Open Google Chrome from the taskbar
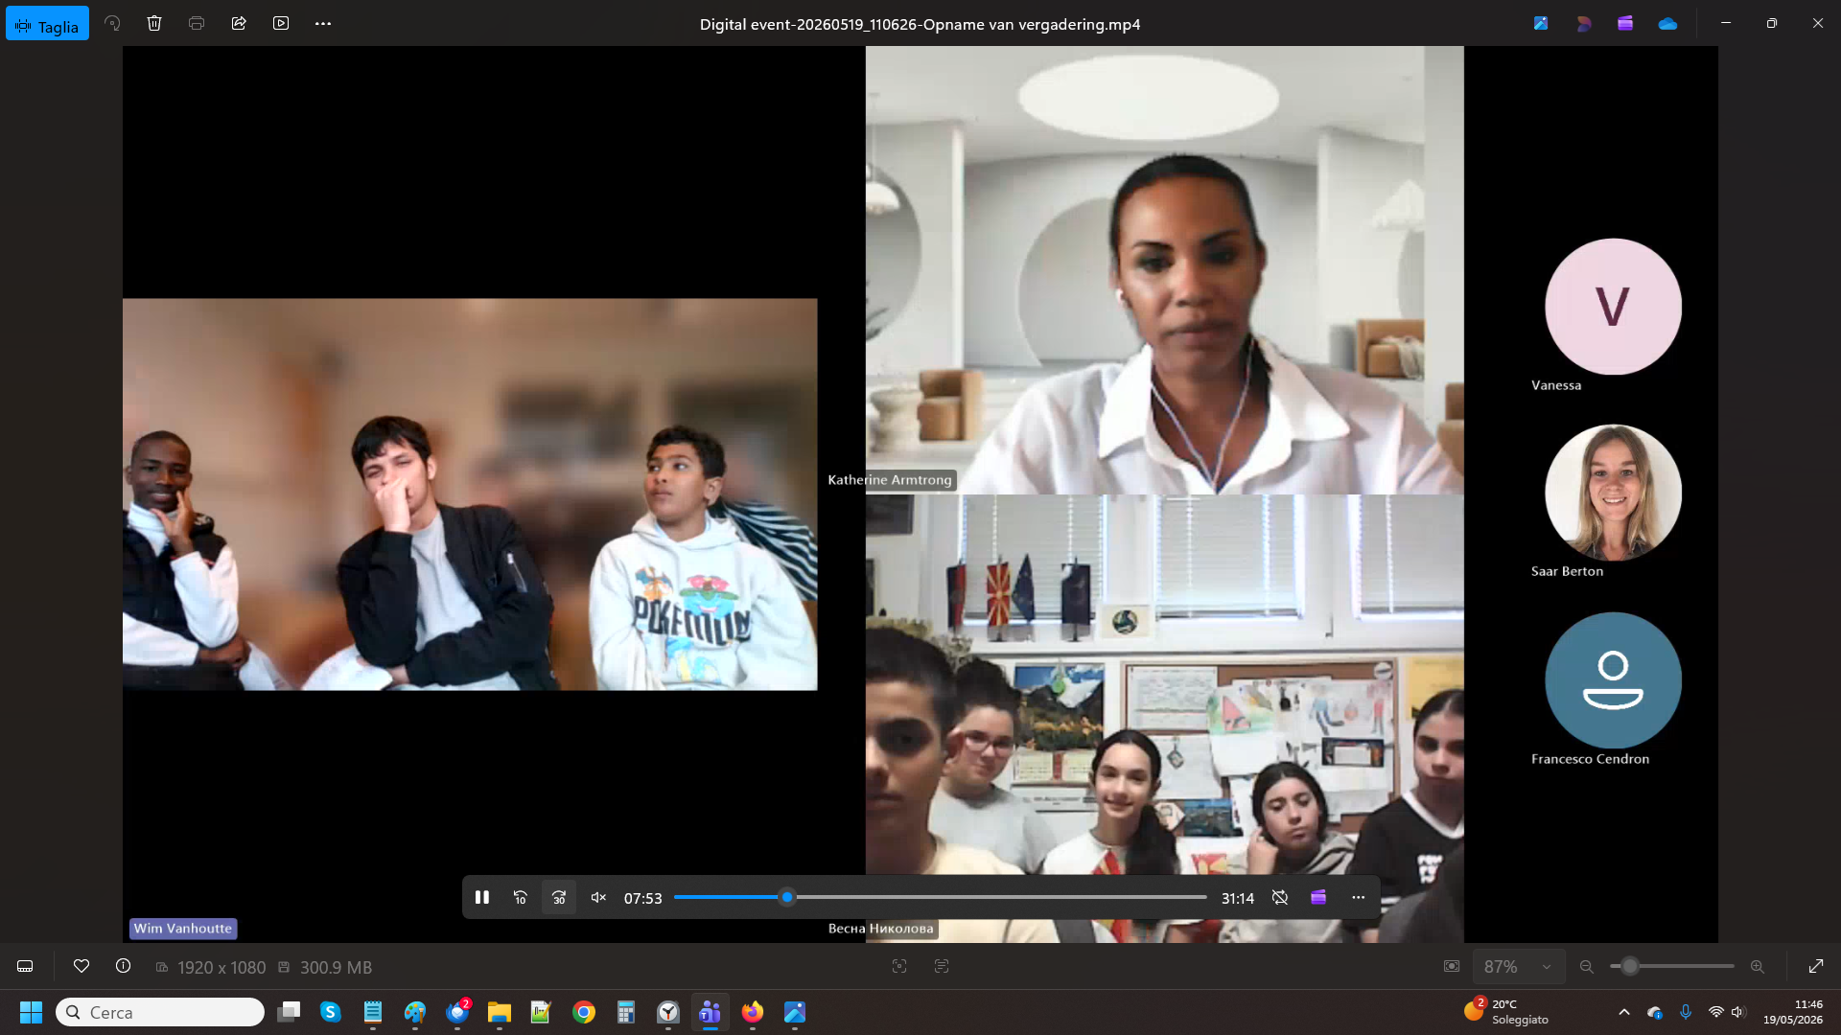The height and width of the screenshot is (1035, 1841). (x=584, y=1013)
